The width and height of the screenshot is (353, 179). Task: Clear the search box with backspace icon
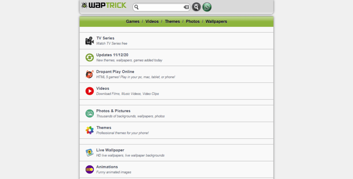tap(186, 7)
